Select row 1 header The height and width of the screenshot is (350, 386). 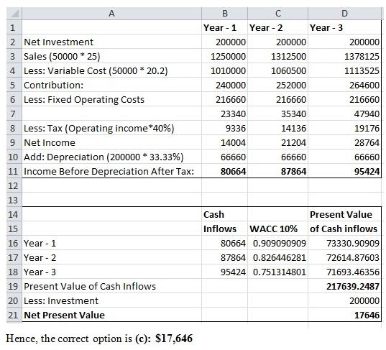[x=14, y=27]
